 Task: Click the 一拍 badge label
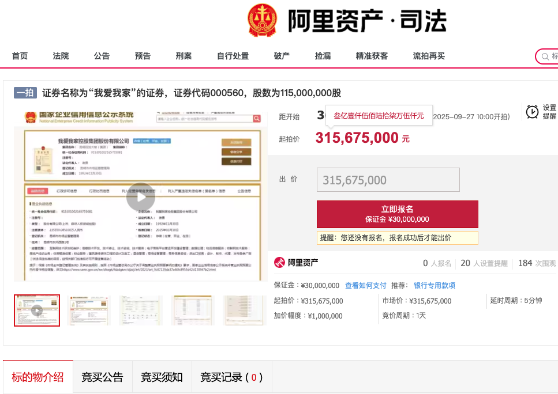25,93
